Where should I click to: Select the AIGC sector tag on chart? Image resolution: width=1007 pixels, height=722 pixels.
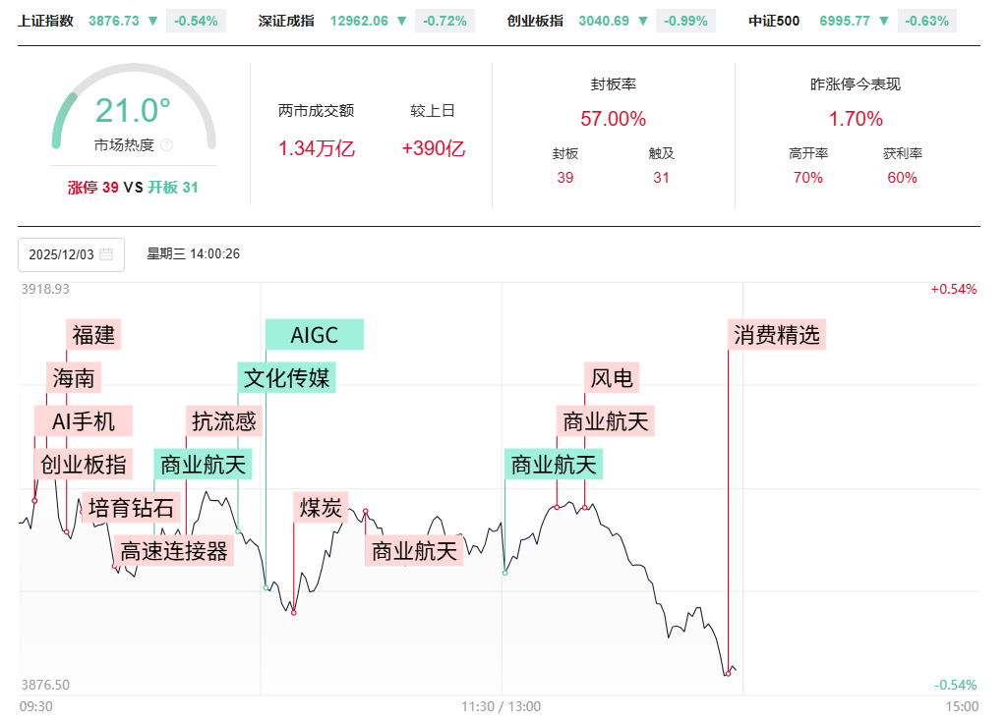pyautogui.click(x=315, y=335)
